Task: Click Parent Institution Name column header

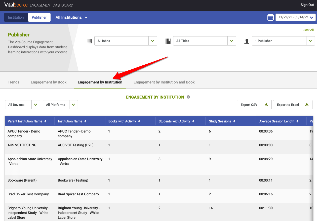Action: click(30, 121)
